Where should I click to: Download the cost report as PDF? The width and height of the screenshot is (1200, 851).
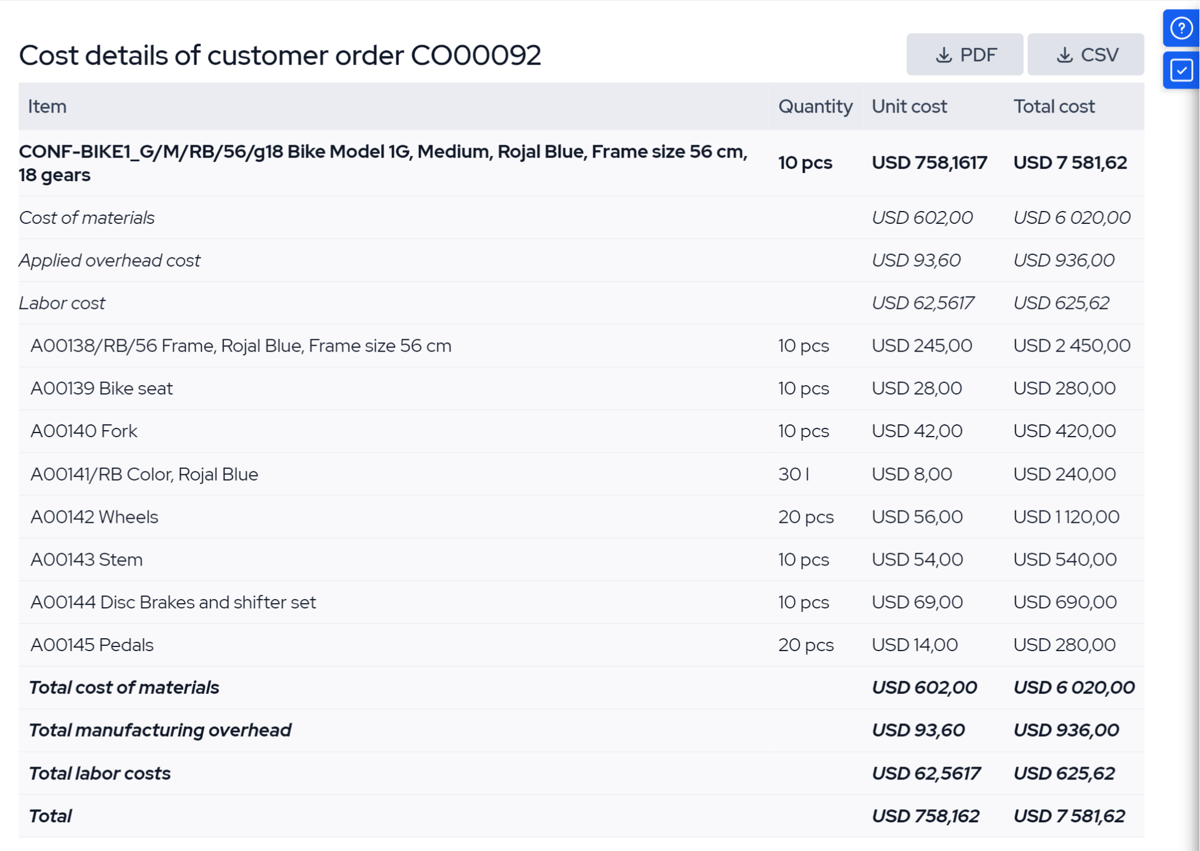click(964, 54)
